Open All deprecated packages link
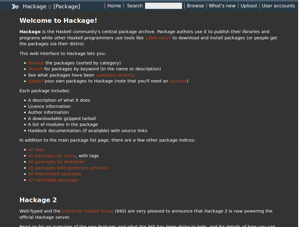Viewport: 302px width, 227px height. (55, 174)
